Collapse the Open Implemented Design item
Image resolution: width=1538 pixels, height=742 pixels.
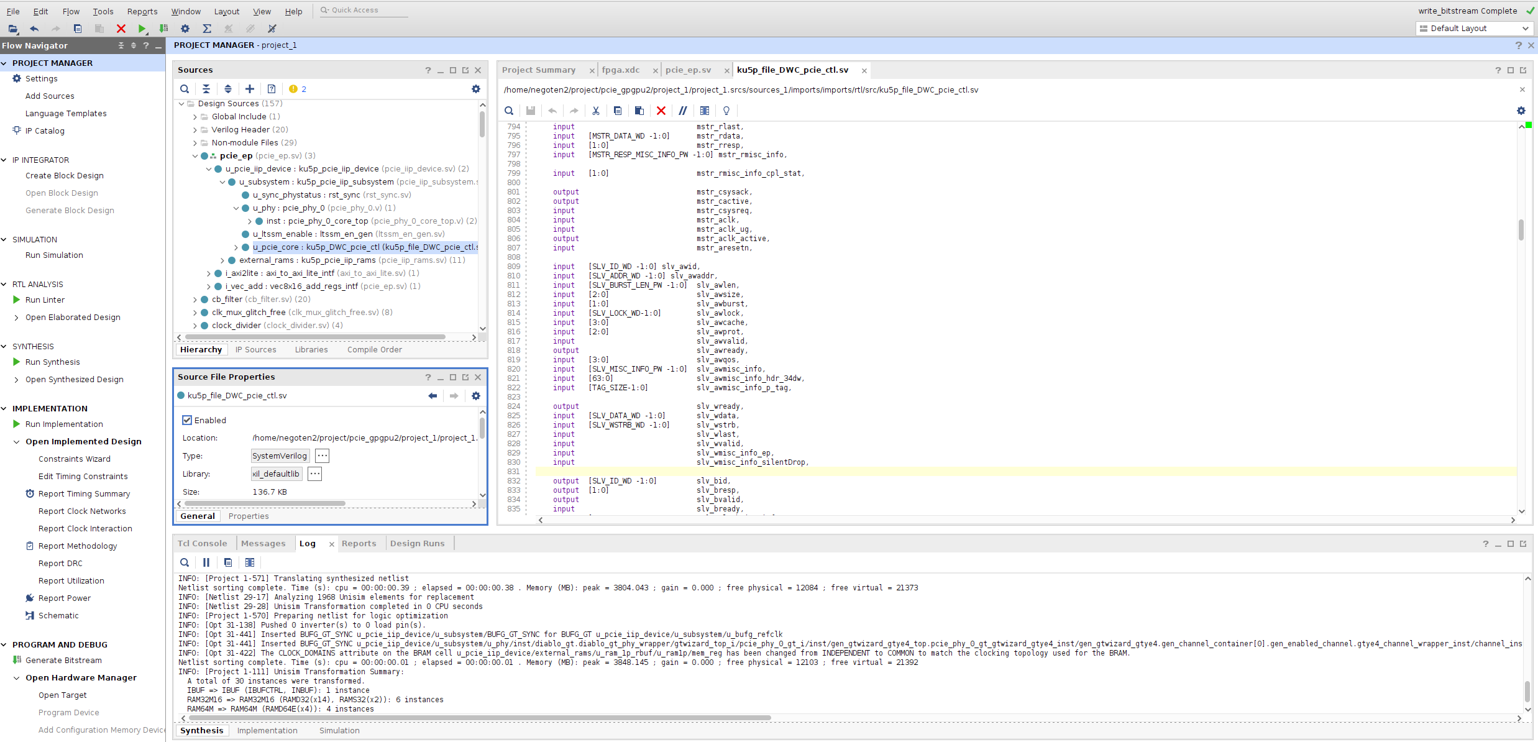coord(17,442)
